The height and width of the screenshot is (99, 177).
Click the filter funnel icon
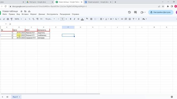pyautogui.click(x=134, y=19)
